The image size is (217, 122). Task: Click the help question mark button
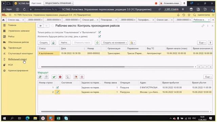click(x=210, y=43)
